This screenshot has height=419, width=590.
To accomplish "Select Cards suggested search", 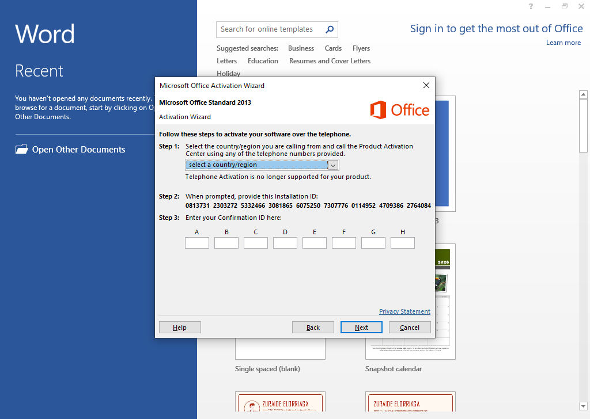I will (333, 48).
